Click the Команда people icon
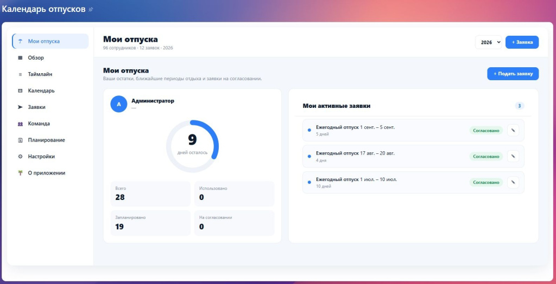Viewport: 556px width, 284px height. pyautogui.click(x=20, y=124)
